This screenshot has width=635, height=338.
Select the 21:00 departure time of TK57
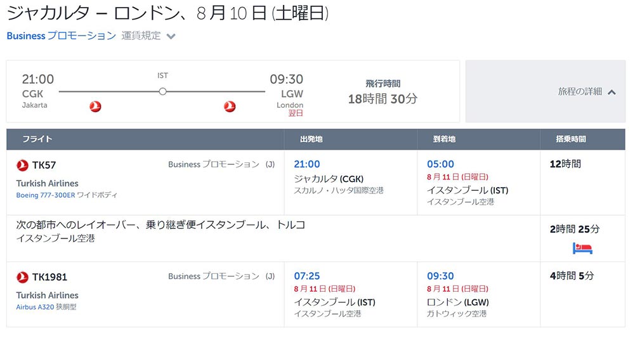[307, 164]
